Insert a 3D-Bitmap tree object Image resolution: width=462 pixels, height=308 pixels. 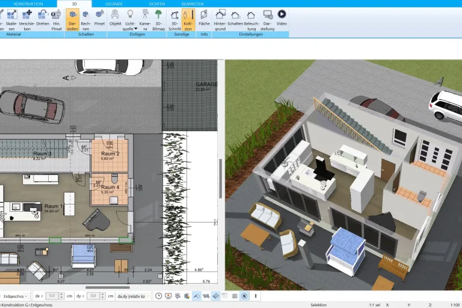[159, 20]
